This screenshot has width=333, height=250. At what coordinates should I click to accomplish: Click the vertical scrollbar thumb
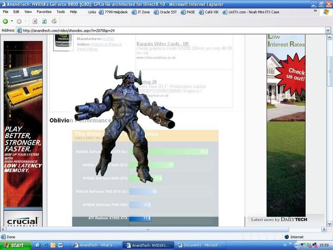click(x=330, y=71)
